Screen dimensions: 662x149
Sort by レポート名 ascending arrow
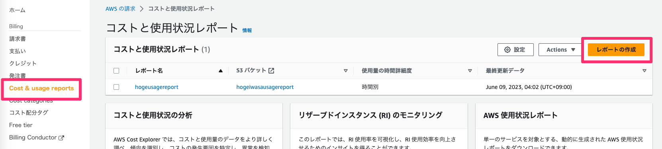[220, 71]
